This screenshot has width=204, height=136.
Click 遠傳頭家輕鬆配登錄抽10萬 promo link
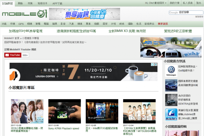tap(76, 31)
